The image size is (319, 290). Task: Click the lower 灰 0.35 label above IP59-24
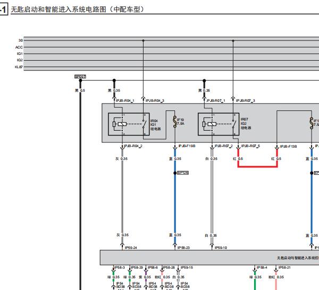tap(122, 235)
